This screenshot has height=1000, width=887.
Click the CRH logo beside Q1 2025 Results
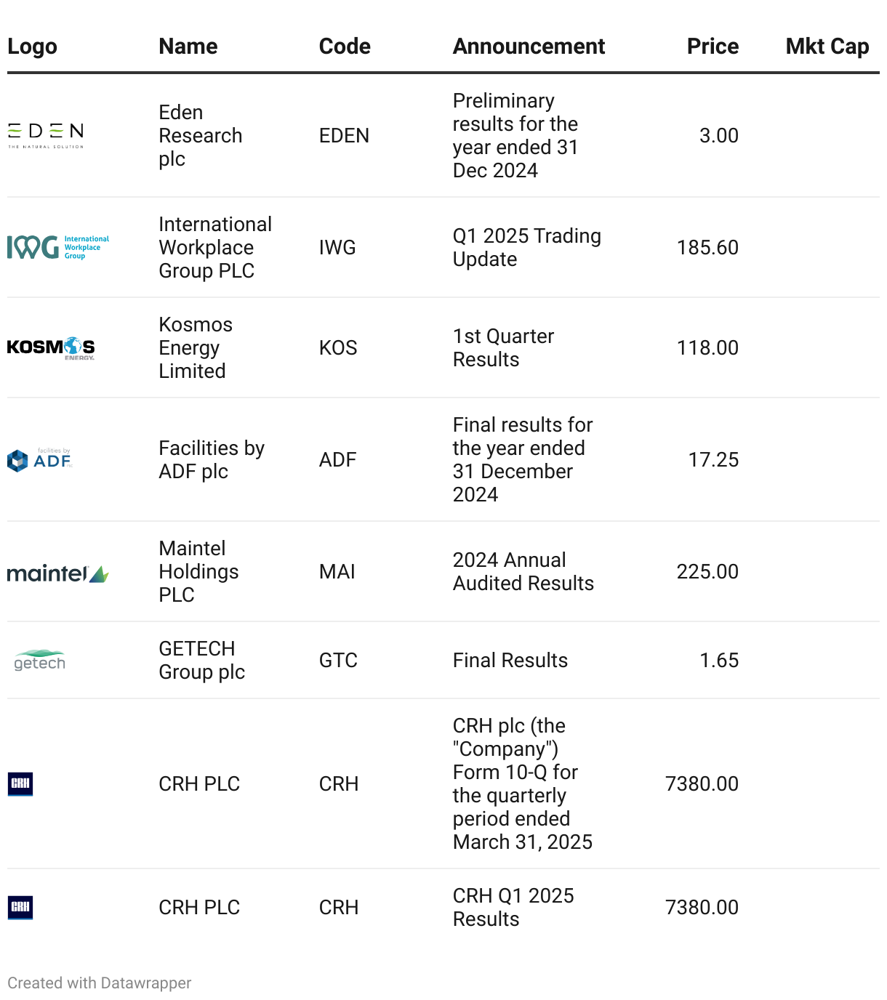(x=20, y=907)
